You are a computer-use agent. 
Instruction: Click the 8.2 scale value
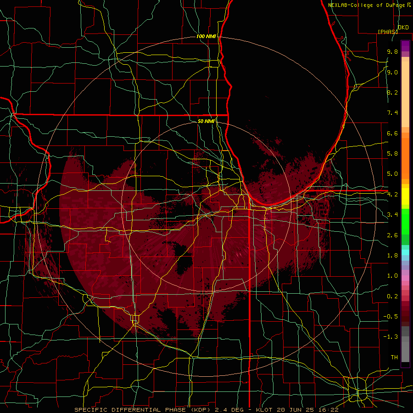(392, 92)
